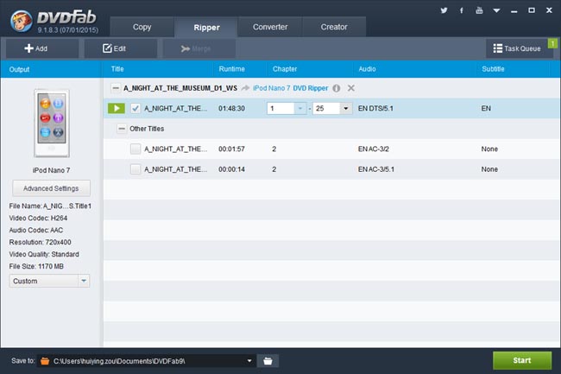
Task: Open the title bar dropdown menu arrow
Action: (x=496, y=10)
